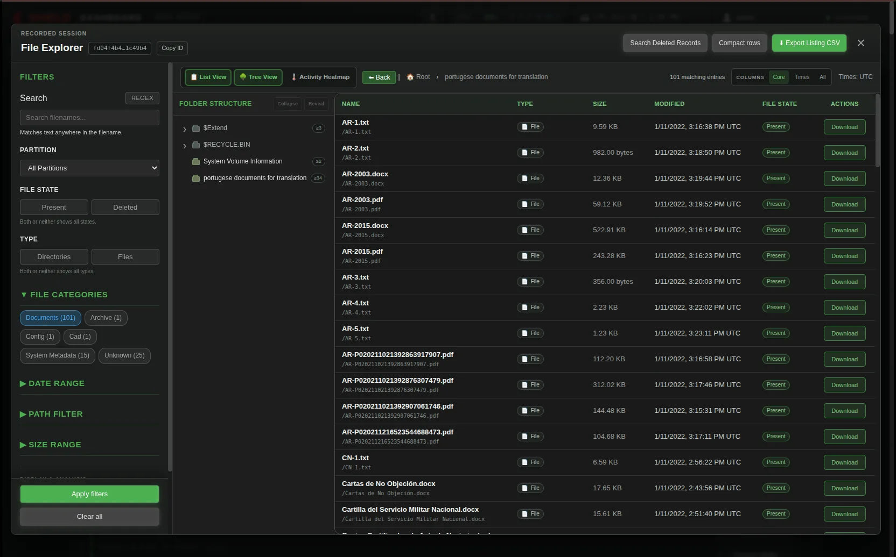Sort by the MODIFIED column header
The image size is (896, 557).
tap(669, 104)
